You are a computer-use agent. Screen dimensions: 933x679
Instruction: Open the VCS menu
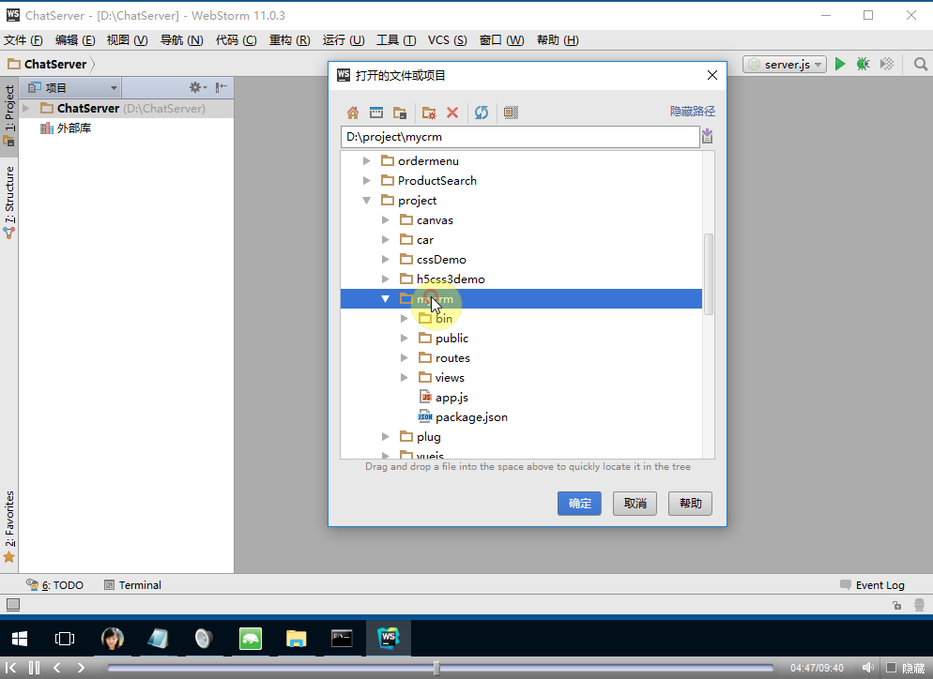coord(447,40)
